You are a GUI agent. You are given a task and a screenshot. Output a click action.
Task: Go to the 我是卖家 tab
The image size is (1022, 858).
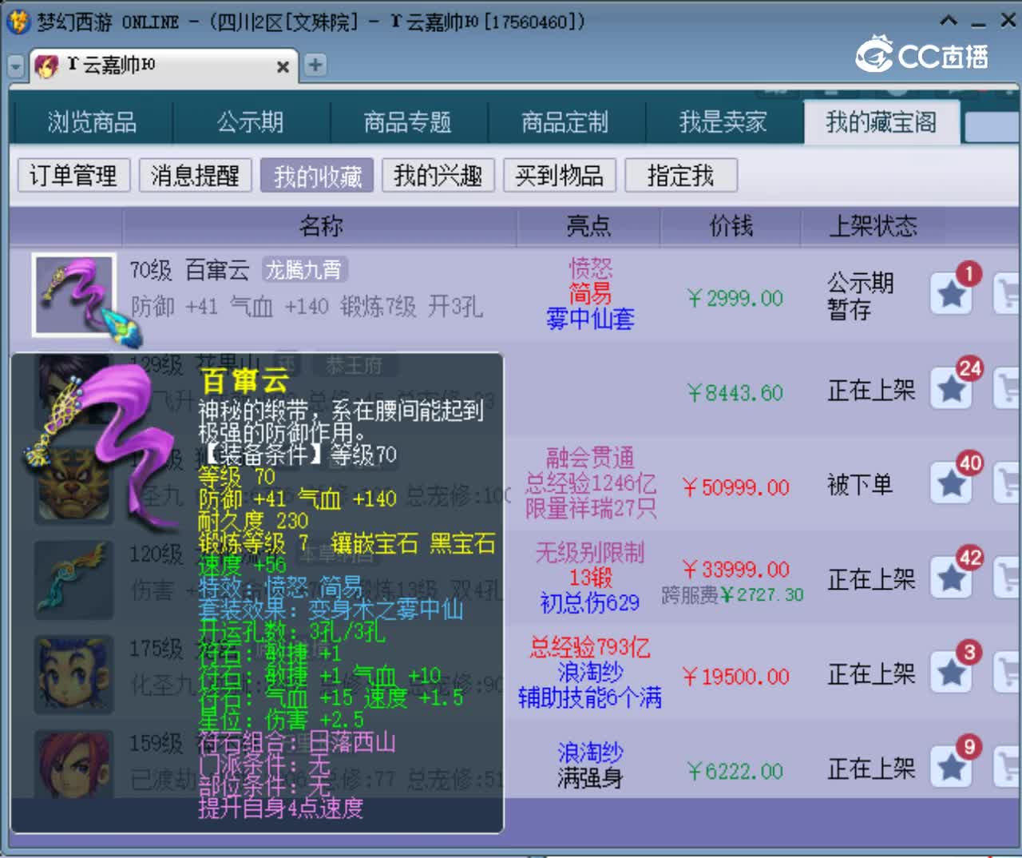point(723,122)
